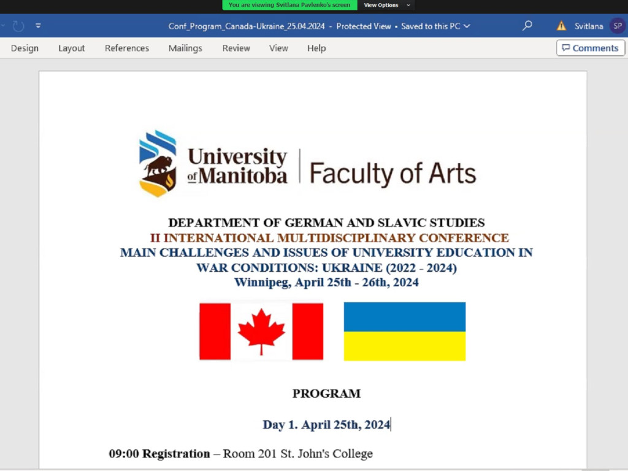
Task: Click the Svitlana account name
Action: point(588,26)
